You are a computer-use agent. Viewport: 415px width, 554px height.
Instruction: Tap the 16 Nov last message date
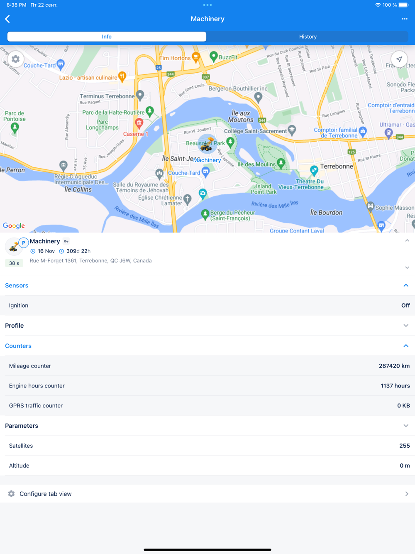coord(46,251)
